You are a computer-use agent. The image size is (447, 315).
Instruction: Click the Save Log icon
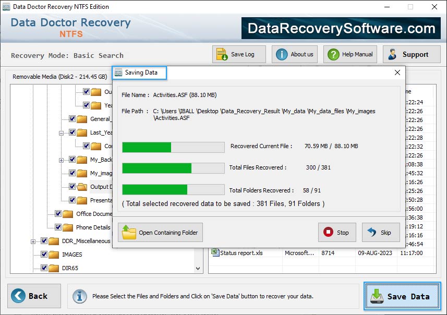pyautogui.click(x=221, y=54)
